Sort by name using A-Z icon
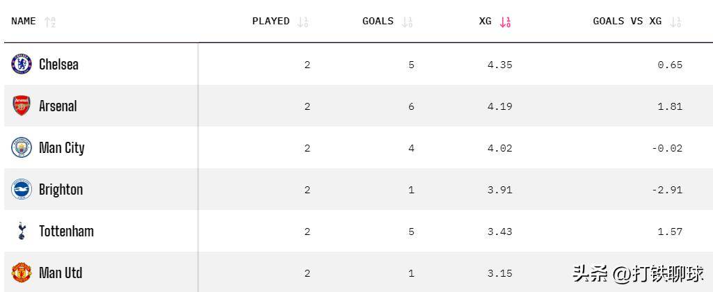 click(50, 22)
